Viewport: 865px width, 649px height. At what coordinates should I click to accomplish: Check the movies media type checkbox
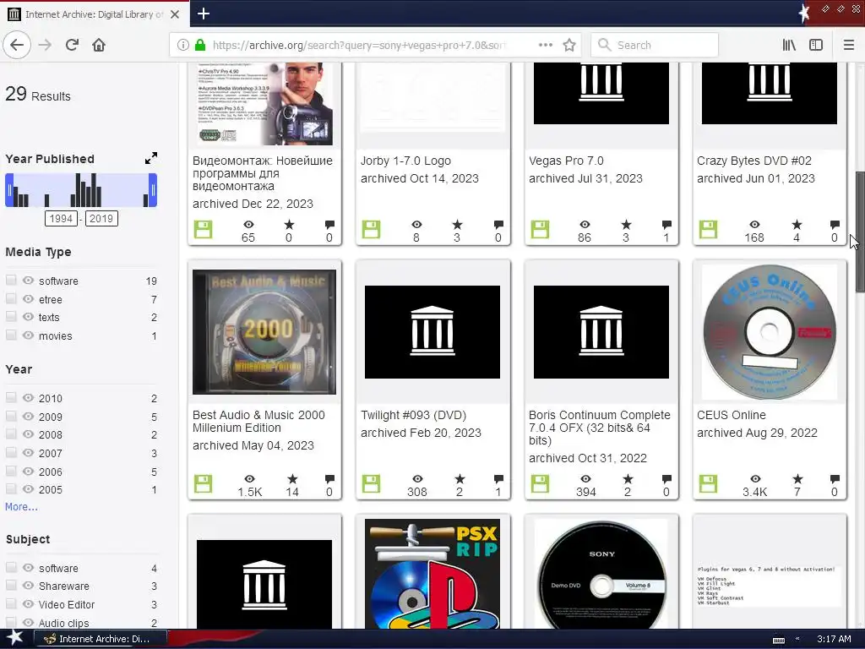(x=11, y=335)
